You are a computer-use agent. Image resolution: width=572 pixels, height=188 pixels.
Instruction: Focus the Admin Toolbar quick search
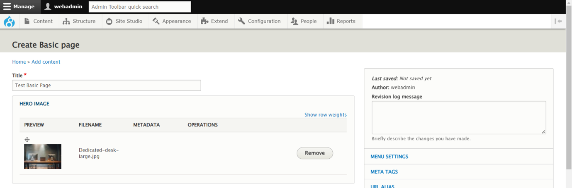tap(140, 7)
